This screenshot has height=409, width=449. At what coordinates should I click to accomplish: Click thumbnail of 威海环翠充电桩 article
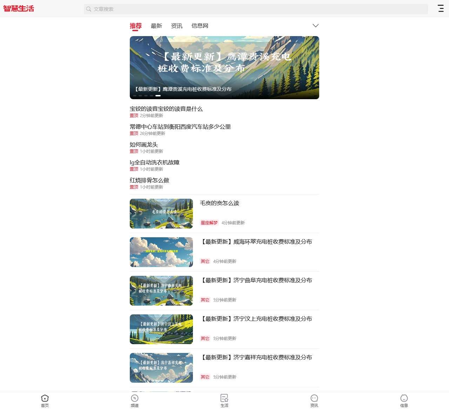[161, 252]
